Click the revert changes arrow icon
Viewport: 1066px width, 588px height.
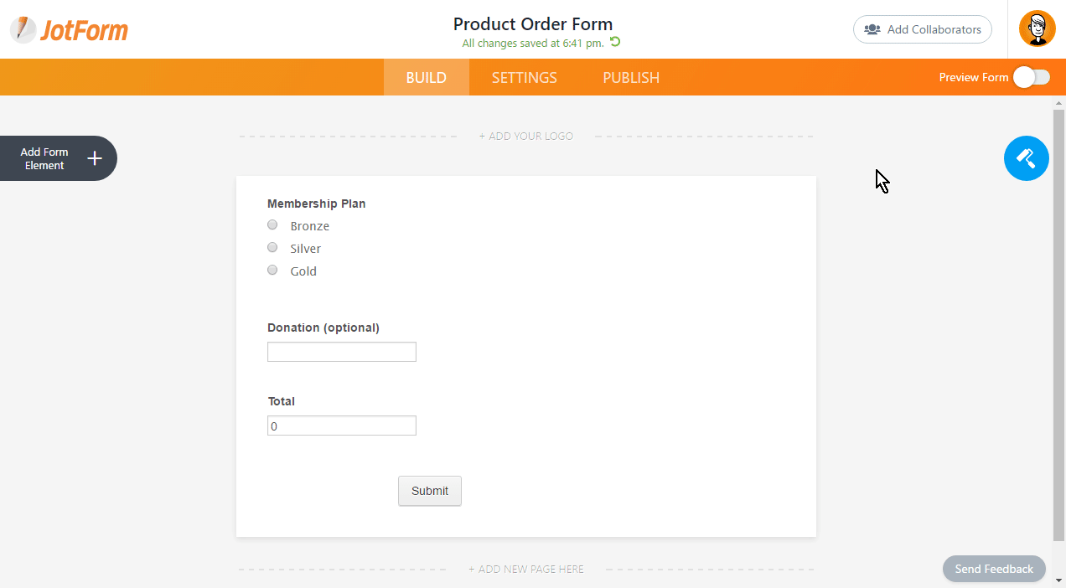tap(615, 42)
